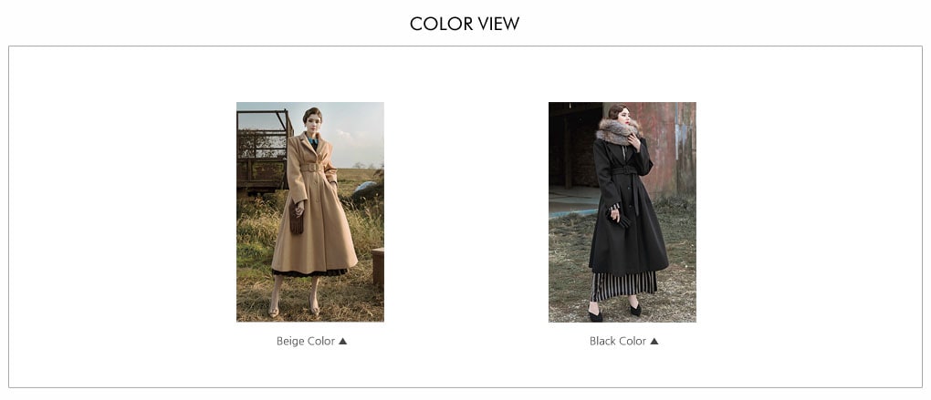Viewport: 931px width, 400px height.
Task: Click the wooden cart in beige photo
Action: [263, 151]
